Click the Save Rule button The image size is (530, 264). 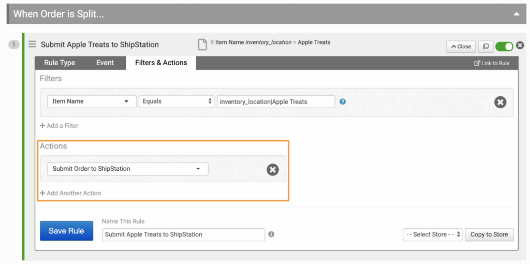(66, 231)
